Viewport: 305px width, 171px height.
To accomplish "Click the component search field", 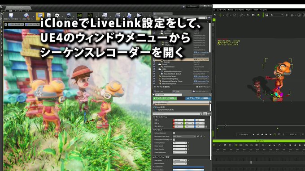I will 181,102.
